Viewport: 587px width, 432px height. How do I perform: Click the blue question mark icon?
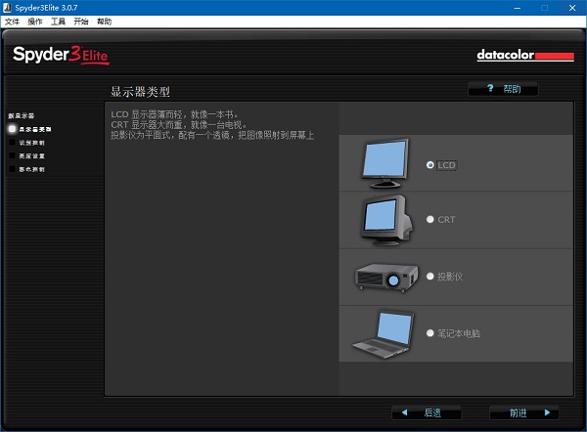pos(490,88)
